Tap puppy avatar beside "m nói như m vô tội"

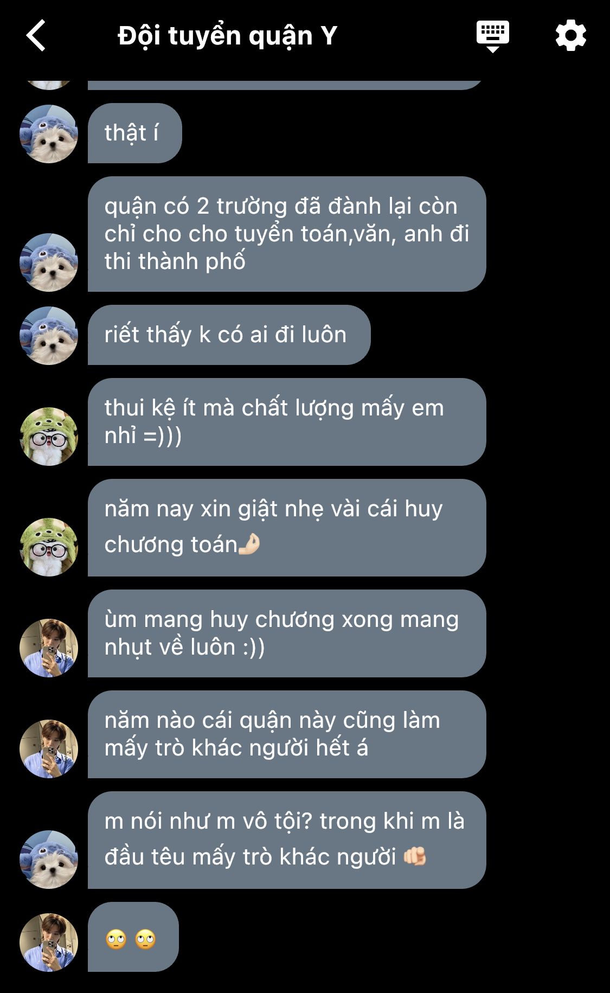tap(49, 860)
